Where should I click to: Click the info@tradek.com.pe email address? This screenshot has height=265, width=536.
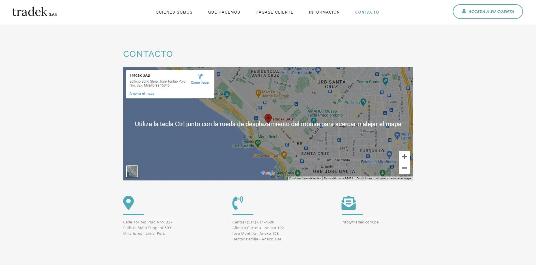pos(360,222)
